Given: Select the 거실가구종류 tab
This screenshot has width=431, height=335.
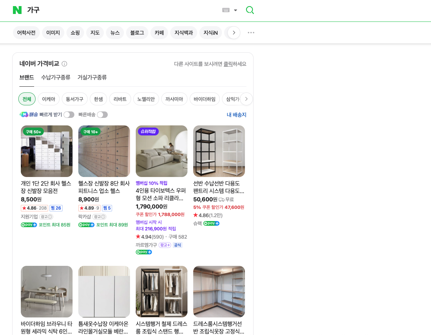Looking at the screenshot, I should pyautogui.click(x=92, y=77).
